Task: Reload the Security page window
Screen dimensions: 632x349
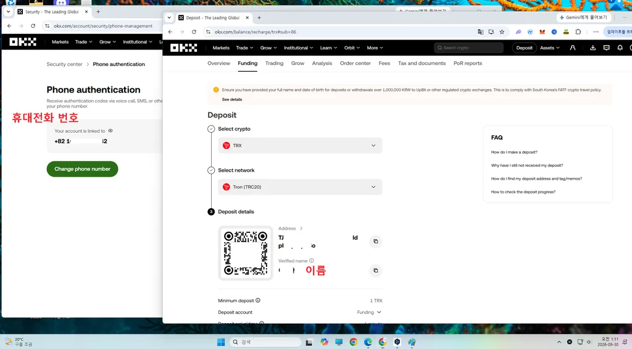Action: (33, 26)
